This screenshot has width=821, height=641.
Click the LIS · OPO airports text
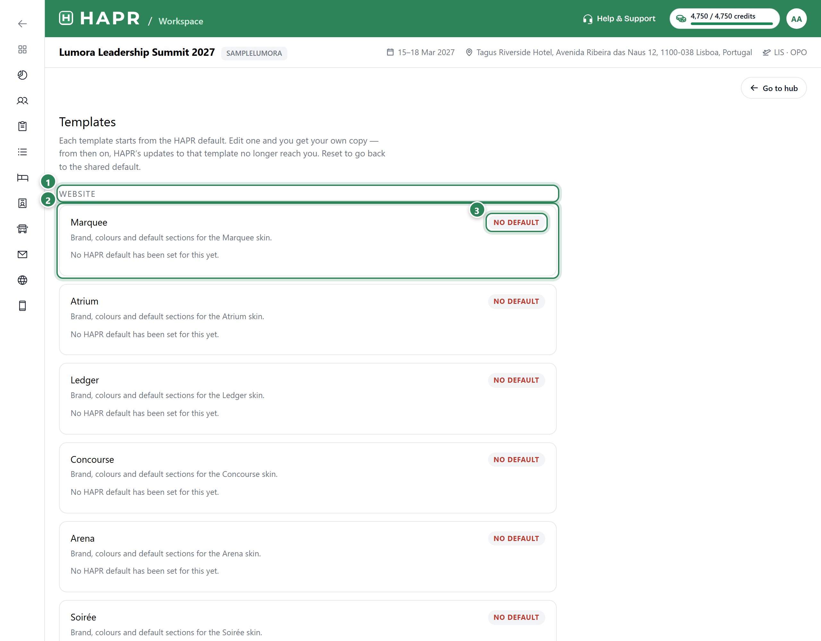(790, 52)
